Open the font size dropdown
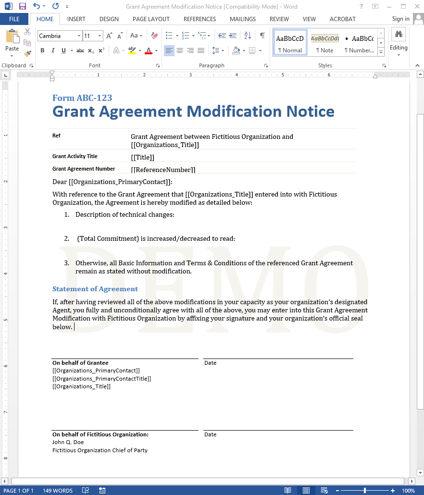 (x=100, y=36)
